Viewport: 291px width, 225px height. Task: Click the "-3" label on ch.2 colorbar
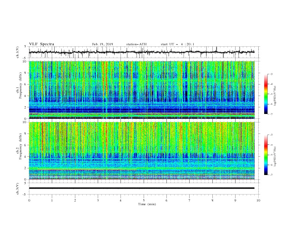[271, 135]
